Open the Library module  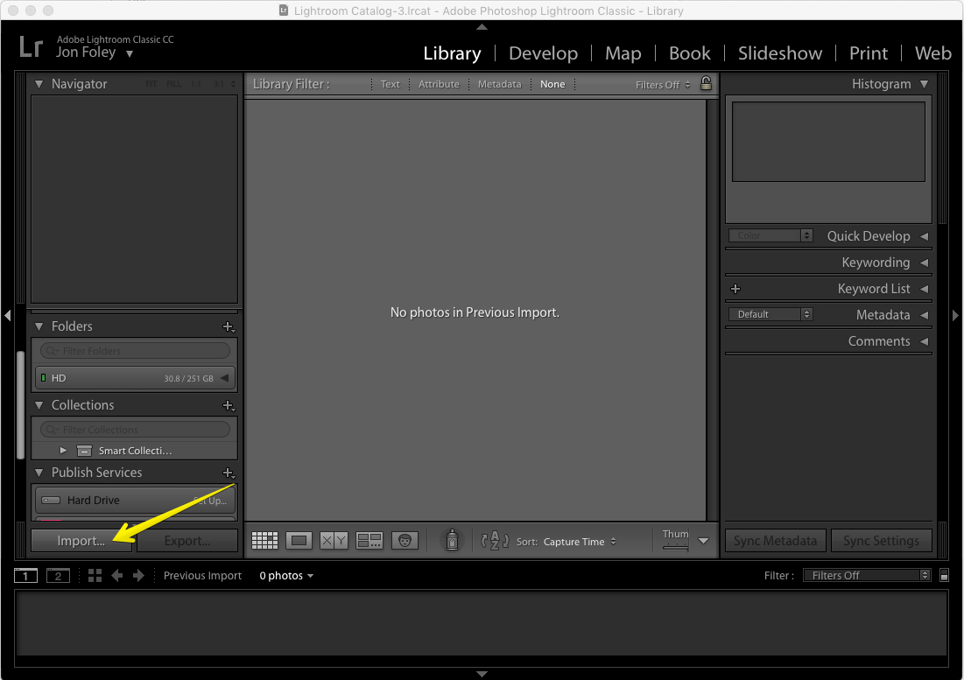[x=452, y=53]
